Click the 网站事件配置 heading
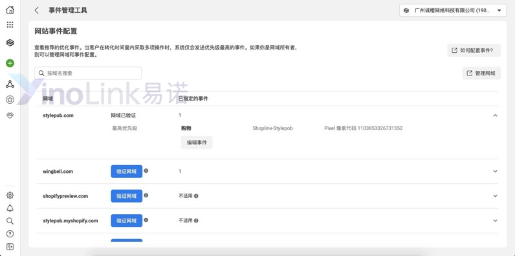Image resolution: width=515 pixels, height=256 pixels. (x=56, y=32)
